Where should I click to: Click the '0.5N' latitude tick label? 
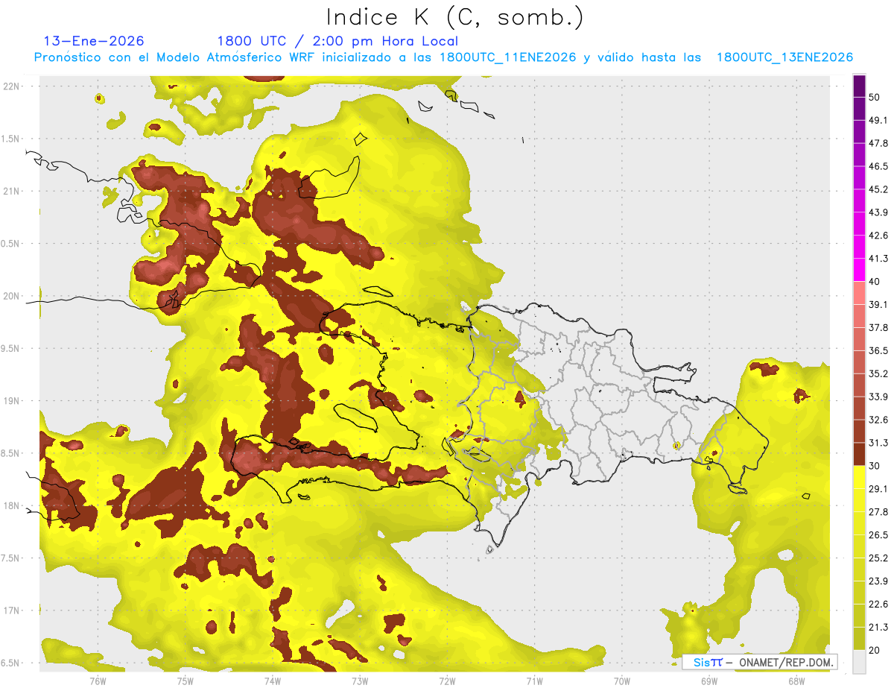pyautogui.click(x=11, y=244)
